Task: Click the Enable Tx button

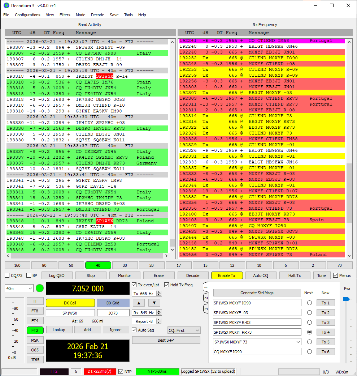Action: 227,275
